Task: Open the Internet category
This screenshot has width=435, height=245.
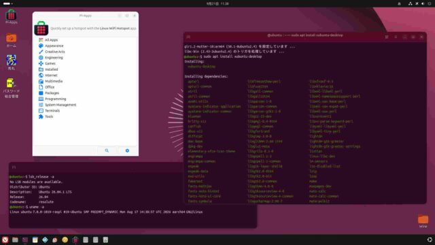Action: coord(48,76)
